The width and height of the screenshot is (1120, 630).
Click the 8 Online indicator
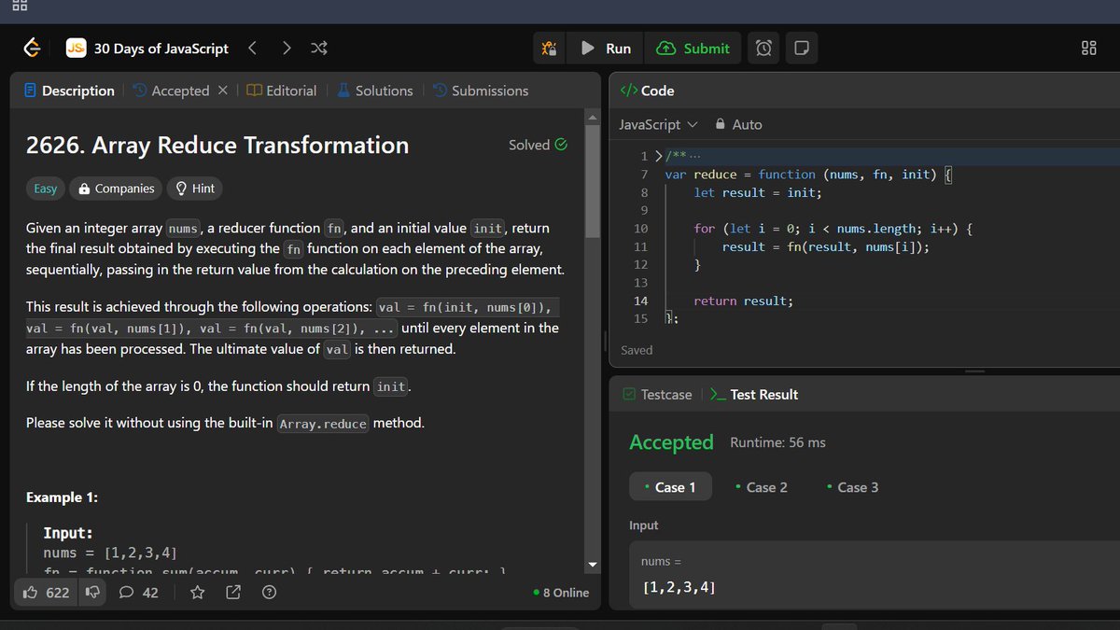click(561, 593)
